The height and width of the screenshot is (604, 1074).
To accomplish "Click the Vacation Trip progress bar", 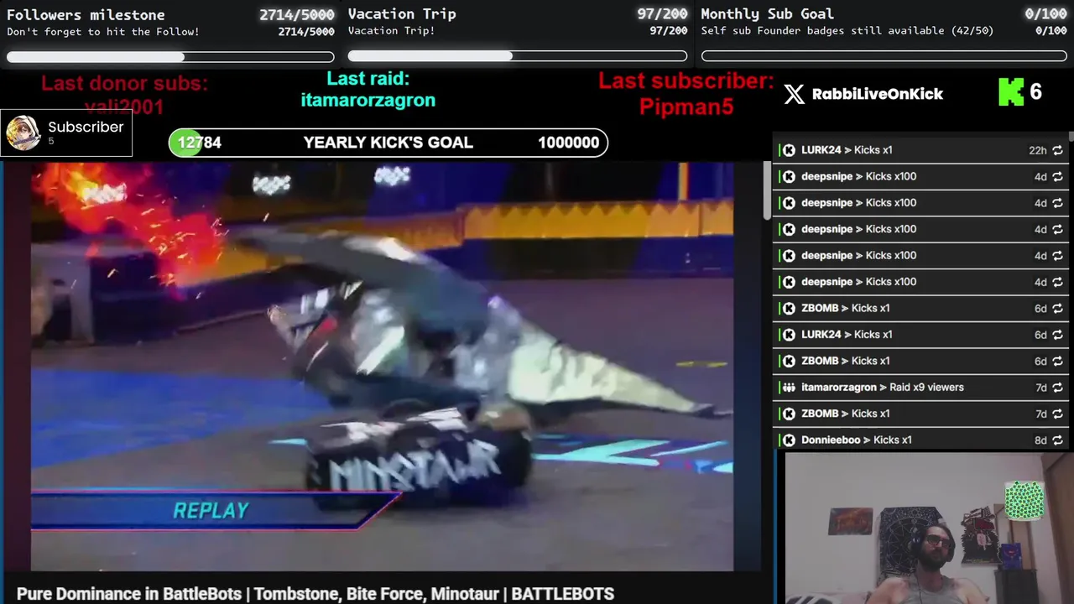I will tap(518, 56).
